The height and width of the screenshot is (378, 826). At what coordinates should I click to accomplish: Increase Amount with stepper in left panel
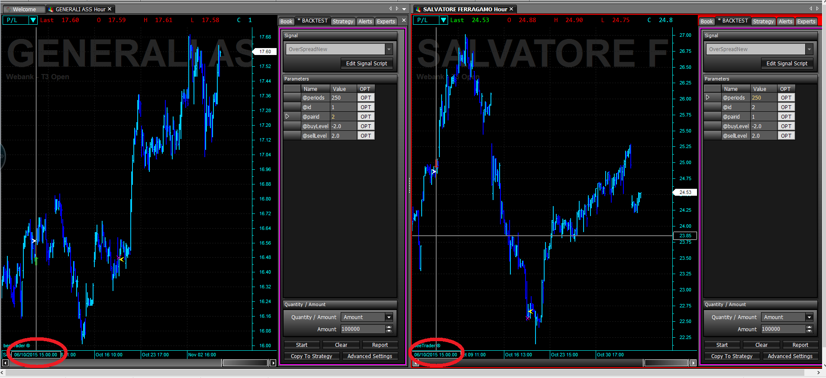(x=389, y=327)
